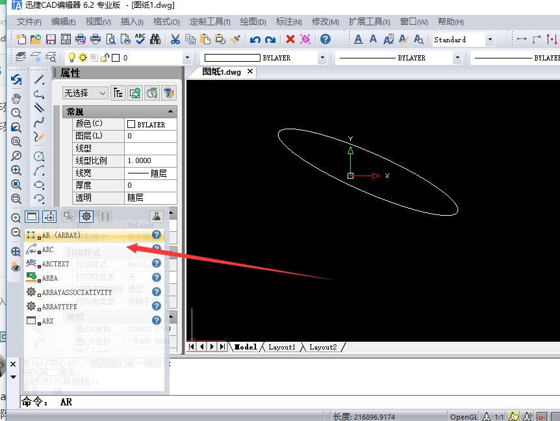
Task: Click the 线宽 随层 lineweight value
Action: (151, 173)
